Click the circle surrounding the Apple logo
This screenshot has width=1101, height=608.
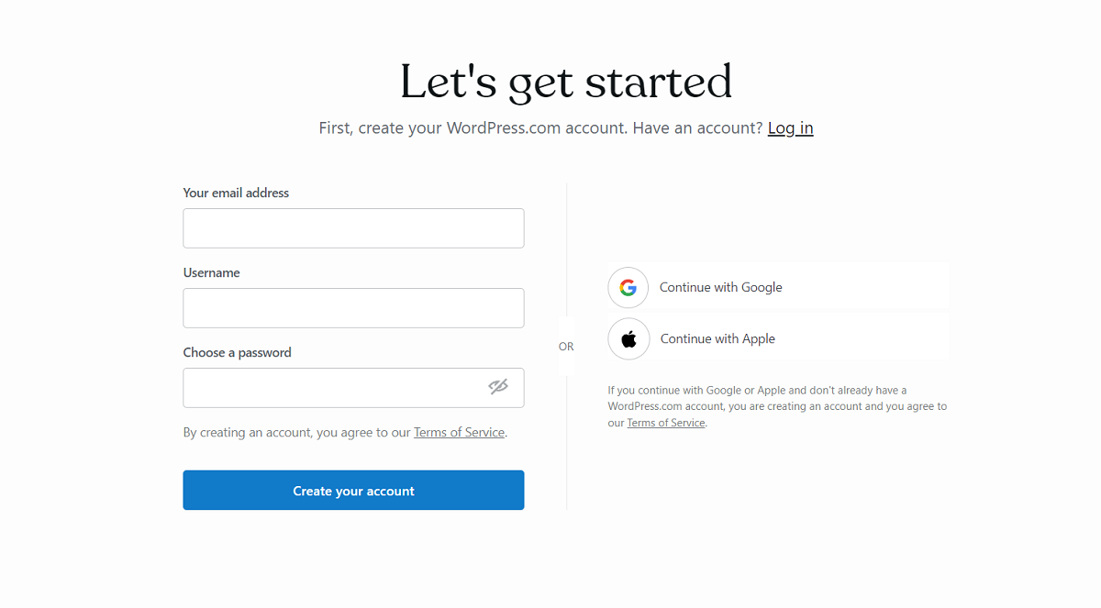click(628, 338)
